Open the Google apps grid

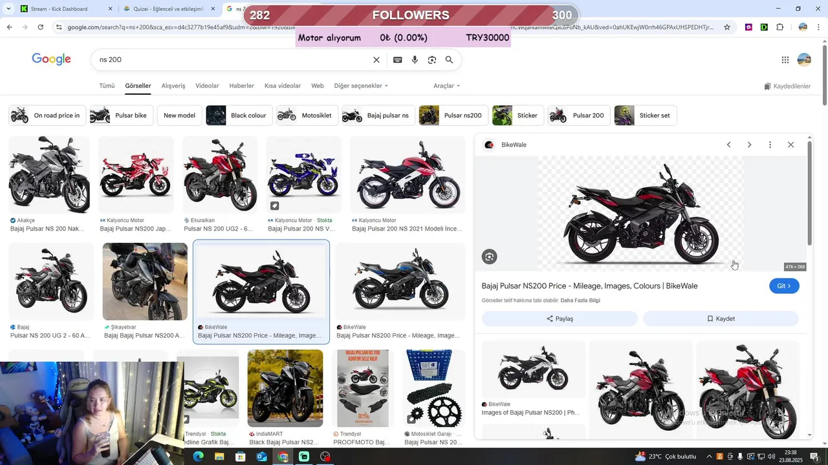[x=785, y=60]
